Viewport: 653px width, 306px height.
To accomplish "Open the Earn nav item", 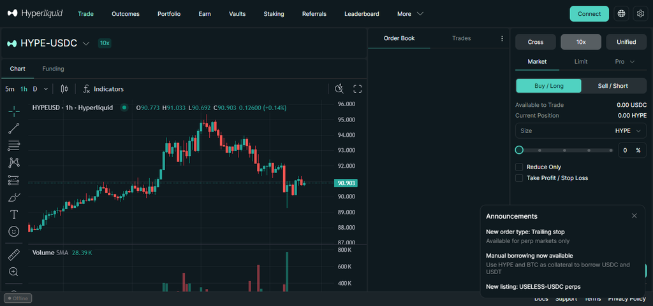I will (205, 14).
